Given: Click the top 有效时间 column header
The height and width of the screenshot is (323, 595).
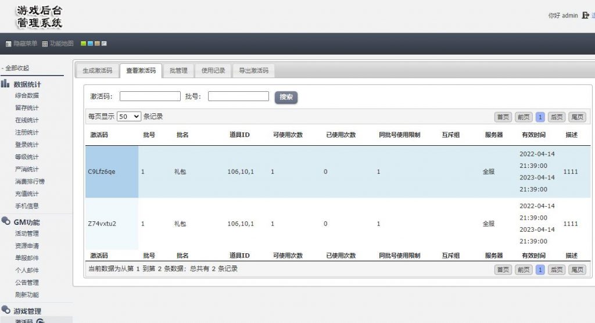Looking at the screenshot, I should [x=533, y=135].
